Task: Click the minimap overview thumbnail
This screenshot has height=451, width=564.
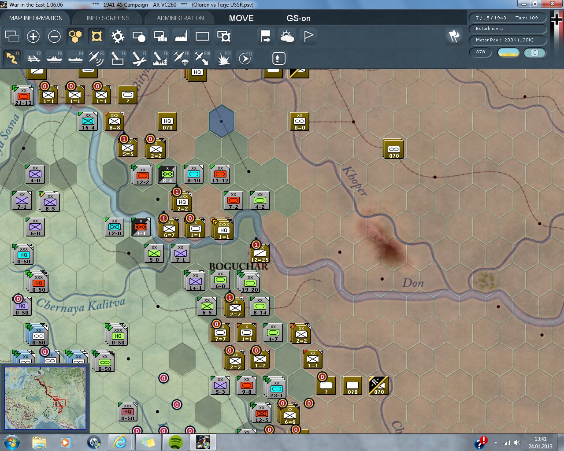Action: (45, 398)
